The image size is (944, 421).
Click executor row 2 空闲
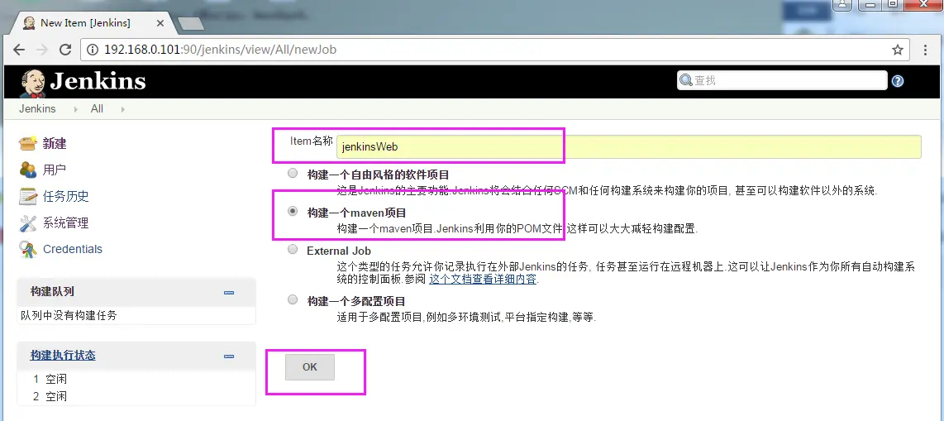point(50,396)
